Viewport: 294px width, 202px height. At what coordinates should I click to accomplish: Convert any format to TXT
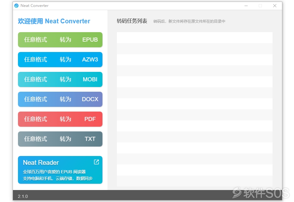pyautogui.click(x=60, y=139)
